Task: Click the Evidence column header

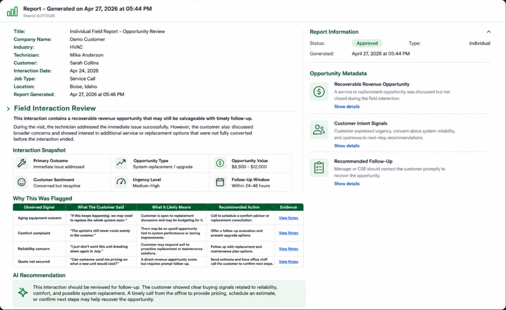Action: click(288, 207)
